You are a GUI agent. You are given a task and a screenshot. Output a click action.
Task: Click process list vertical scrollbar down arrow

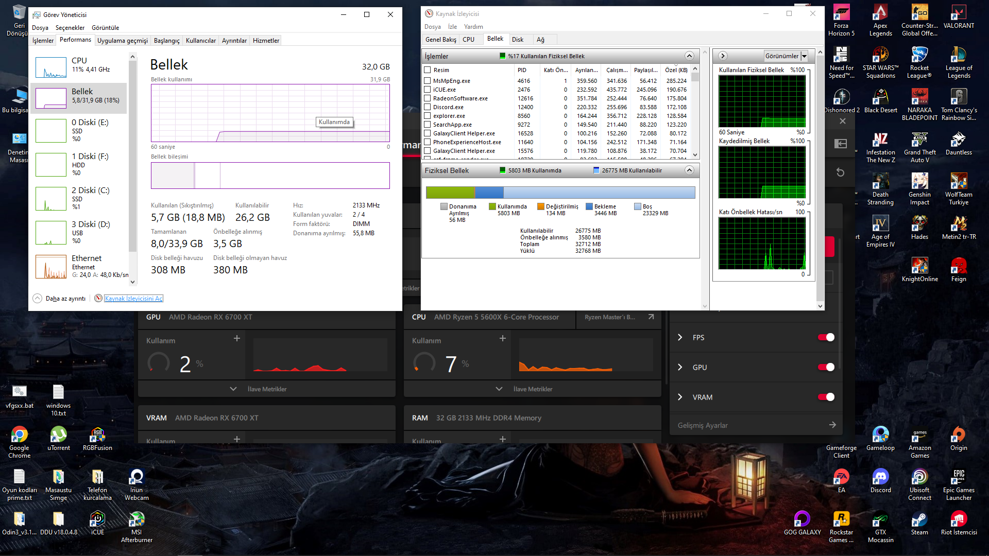coord(695,155)
